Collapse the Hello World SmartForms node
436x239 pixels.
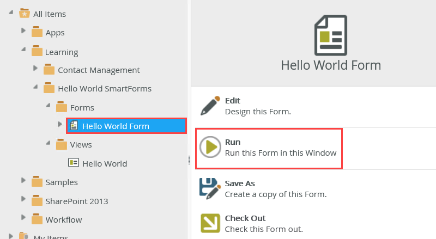pyautogui.click(x=35, y=87)
